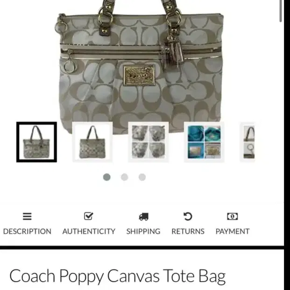Click the Authenticity checkmark box icon

pyautogui.click(x=89, y=216)
